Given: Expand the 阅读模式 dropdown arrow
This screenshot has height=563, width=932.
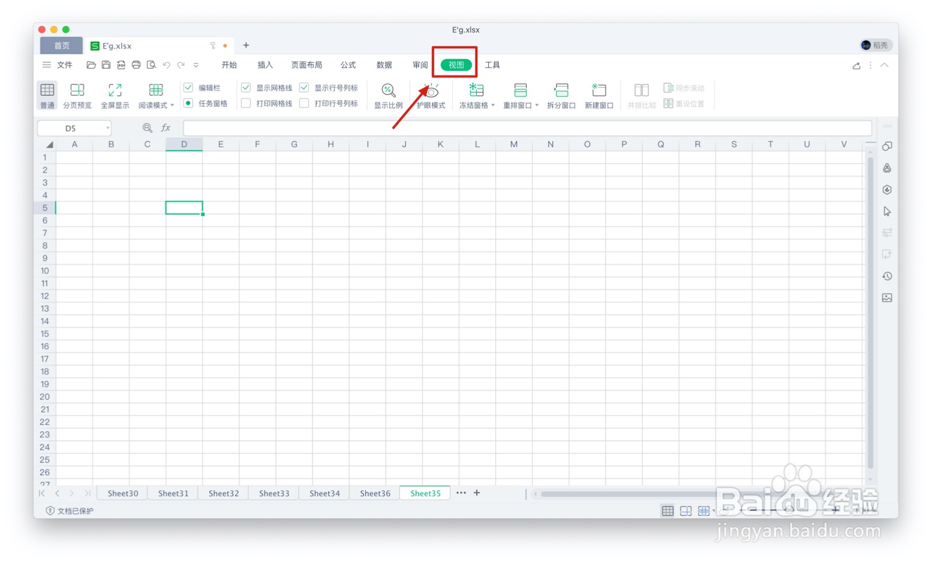Looking at the screenshot, I should click(172, 106).
